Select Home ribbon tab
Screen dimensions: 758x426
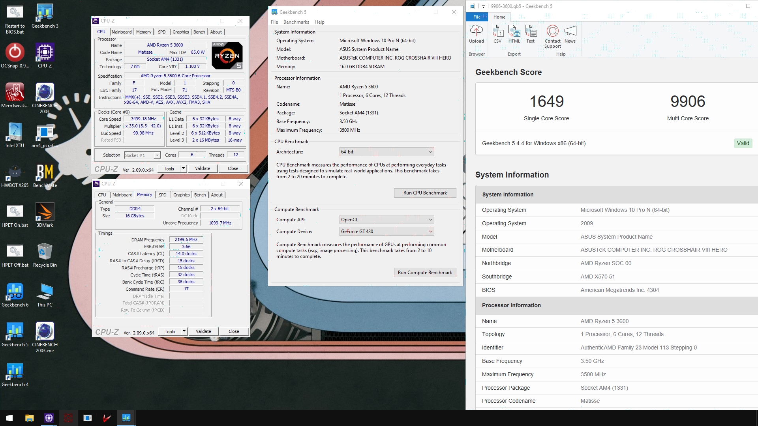(x=499, y=17)
